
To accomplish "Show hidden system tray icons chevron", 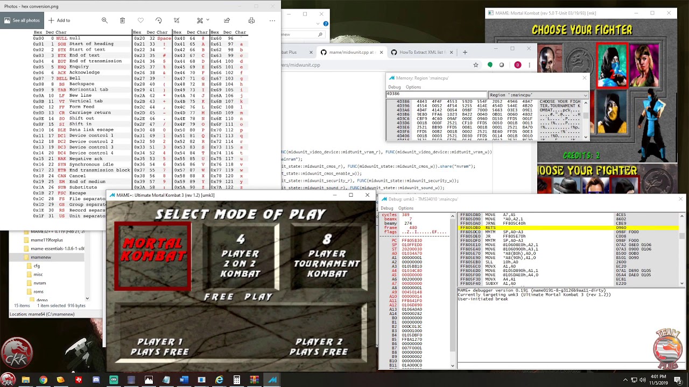I will [x=625, y=380].
